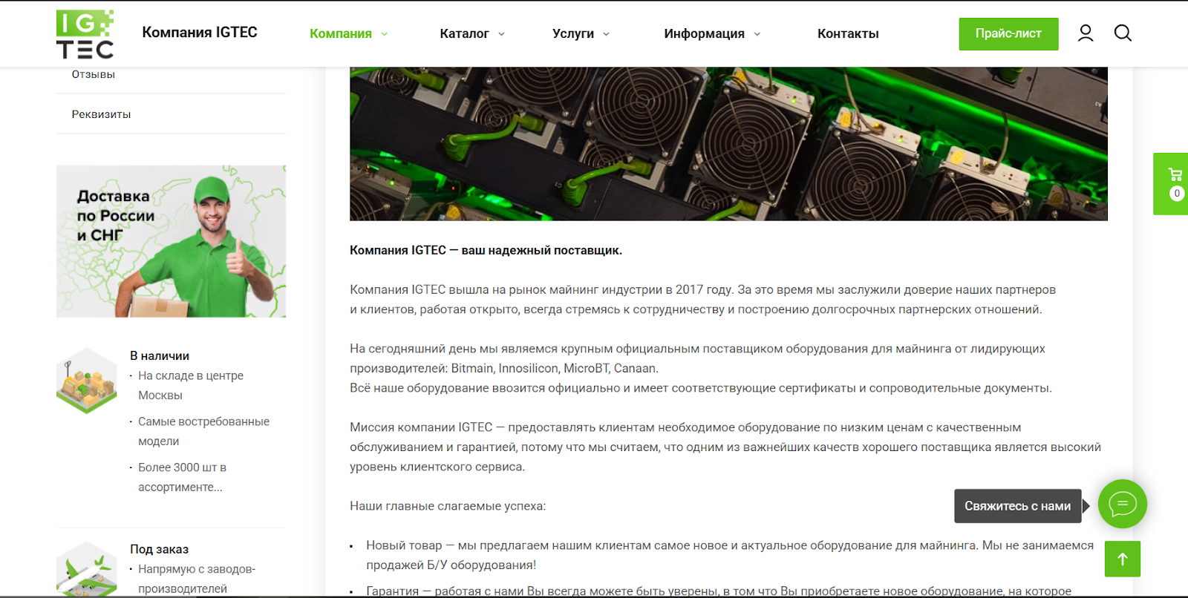
Task: Click the Прайс-лист button
Action: click(x=1008, y=34)
